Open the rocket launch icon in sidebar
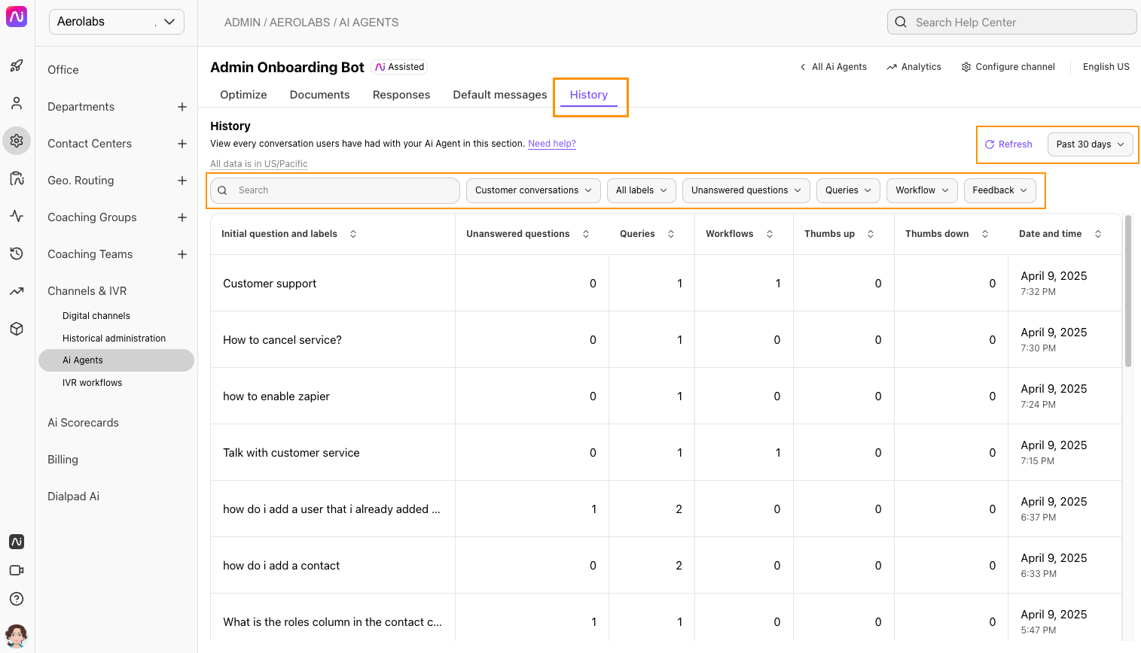 [17, 65]
